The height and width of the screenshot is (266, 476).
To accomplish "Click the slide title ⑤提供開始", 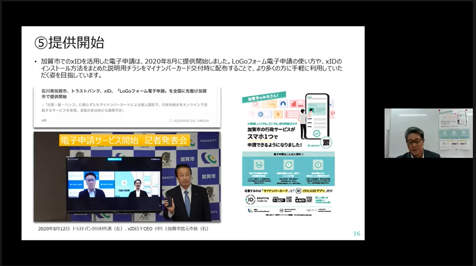I will click(x=69, y=43).
